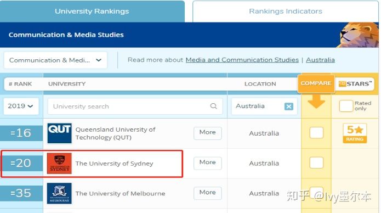
Task: Clear the Australia location filter
Action: 289,107
